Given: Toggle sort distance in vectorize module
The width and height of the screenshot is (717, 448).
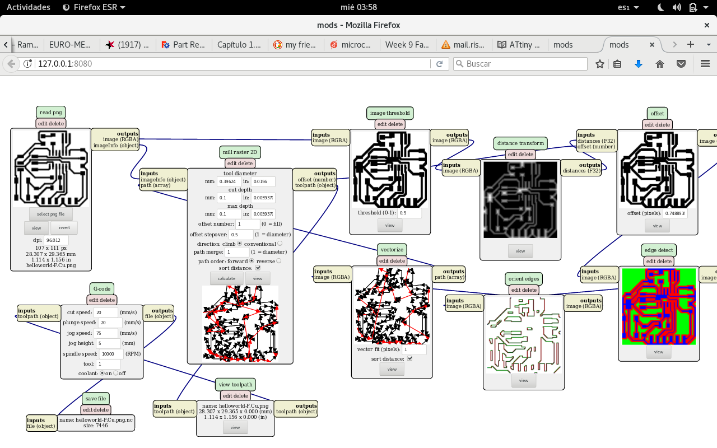Looking at the screenshot, I should (x=409, y=358).
